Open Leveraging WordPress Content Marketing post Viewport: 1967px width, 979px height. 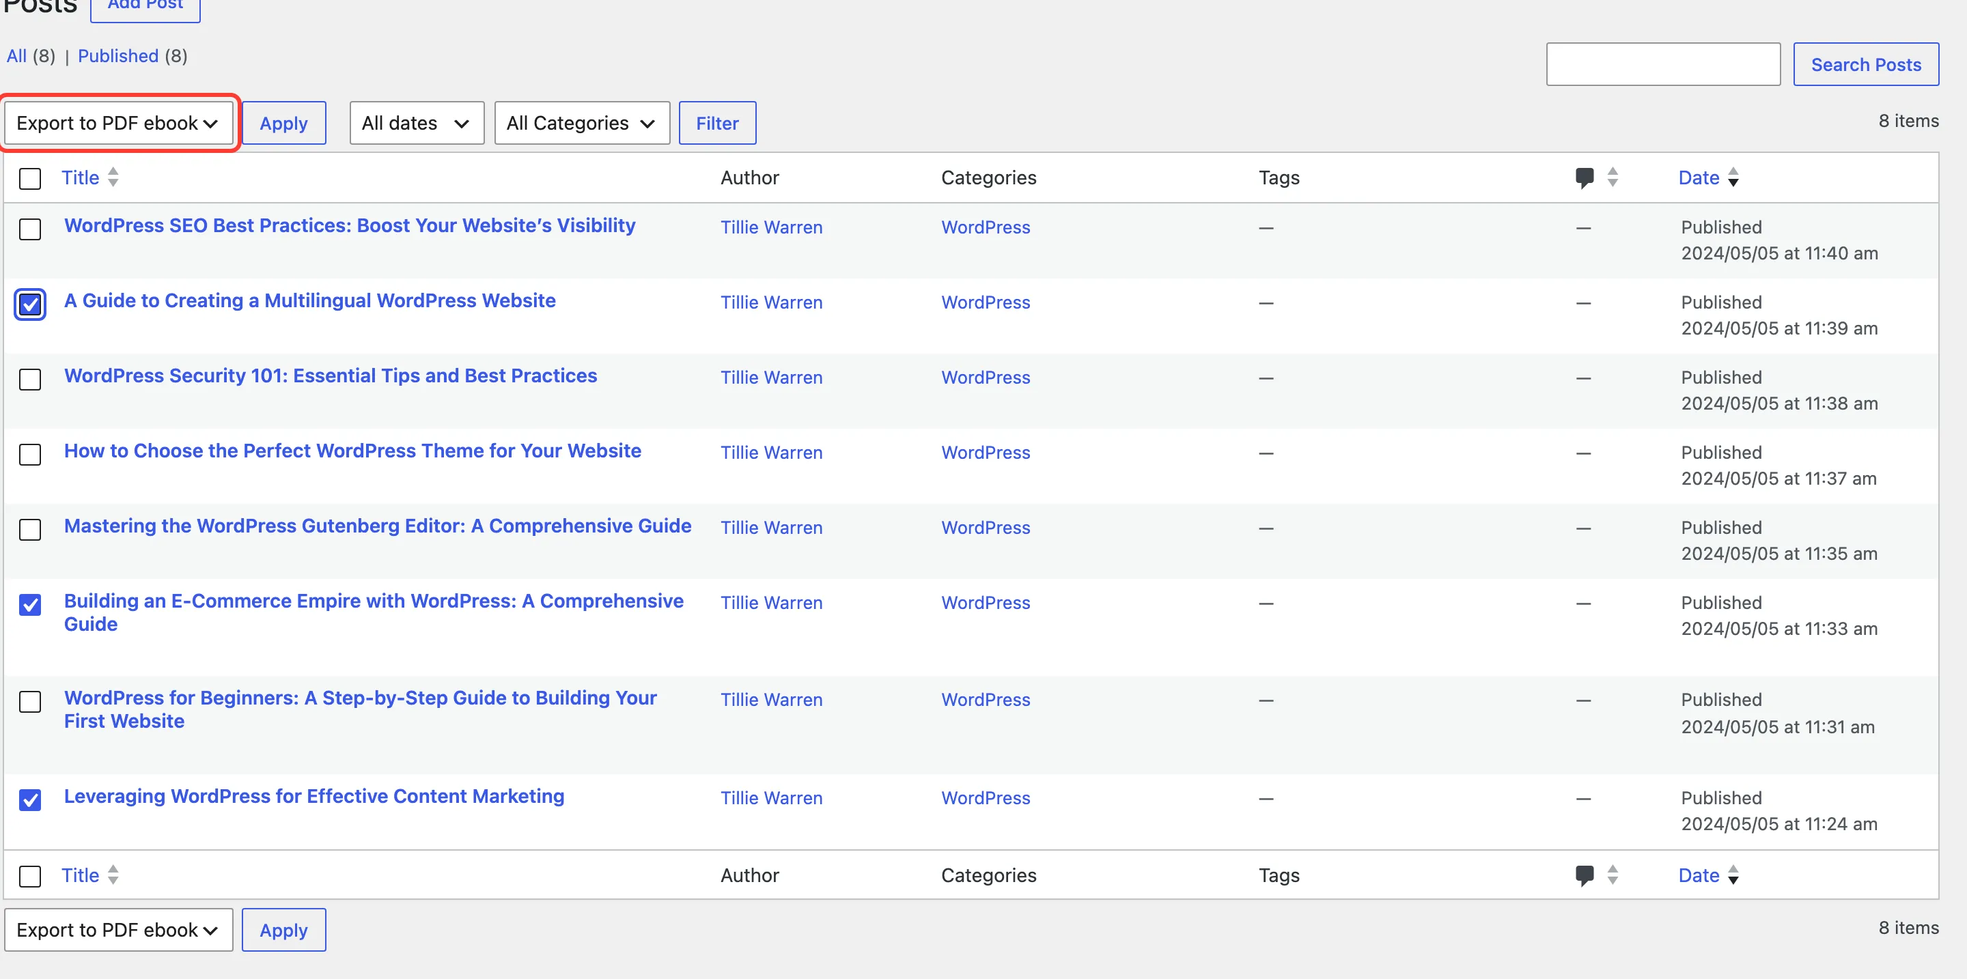(x=314, y=796)
